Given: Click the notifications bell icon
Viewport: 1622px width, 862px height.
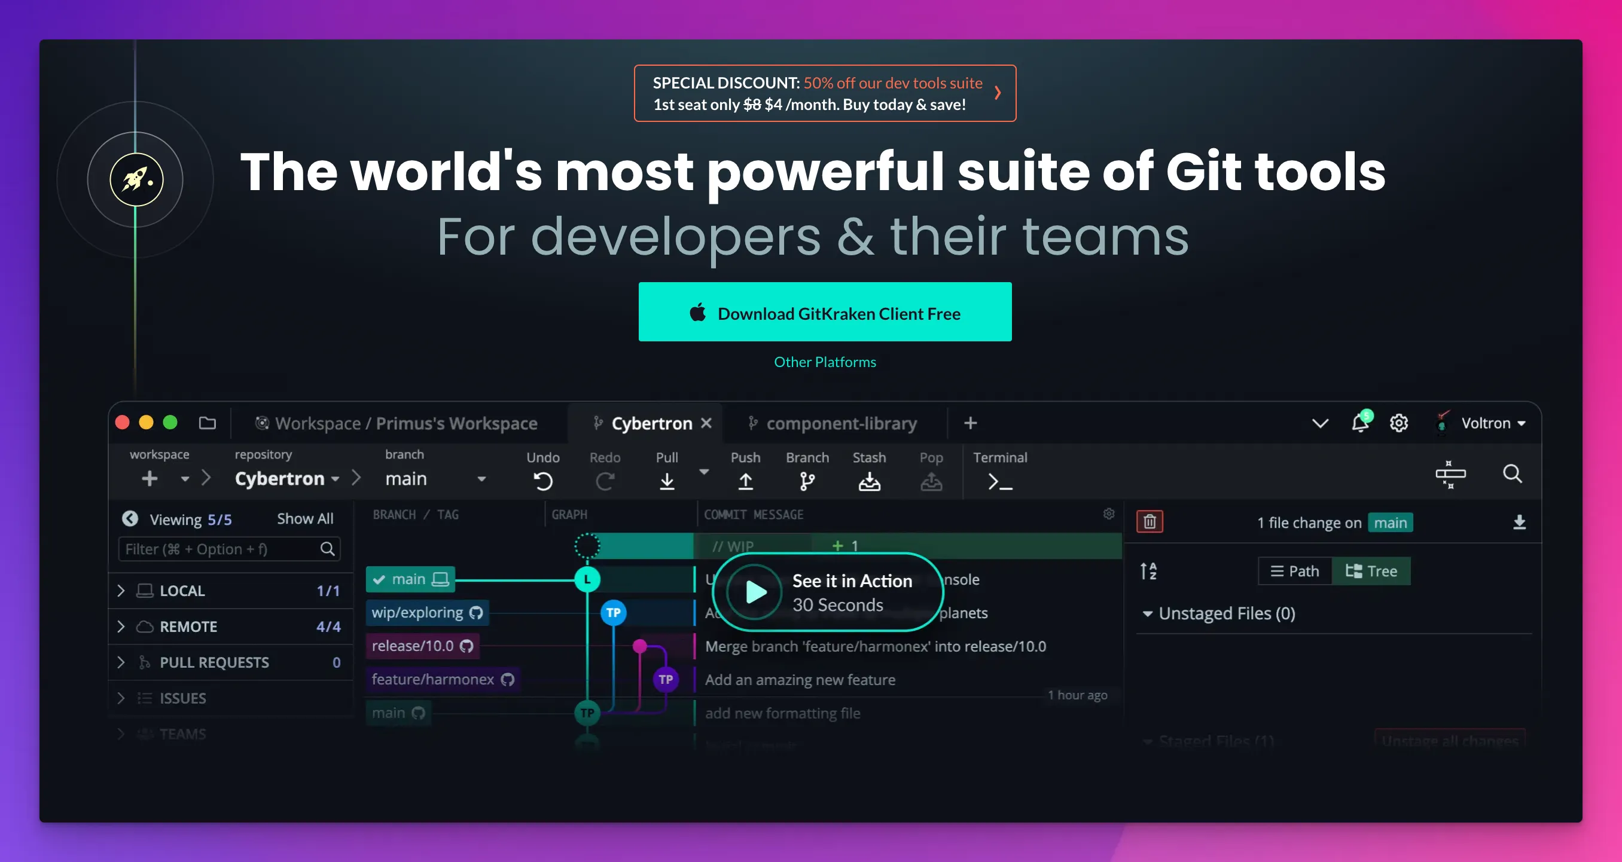Looking at the screenshot, I should click(x=1359, y=423).
